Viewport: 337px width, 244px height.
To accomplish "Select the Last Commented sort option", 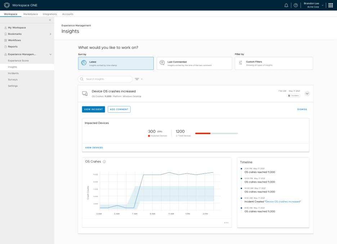I will pos(194,63).
